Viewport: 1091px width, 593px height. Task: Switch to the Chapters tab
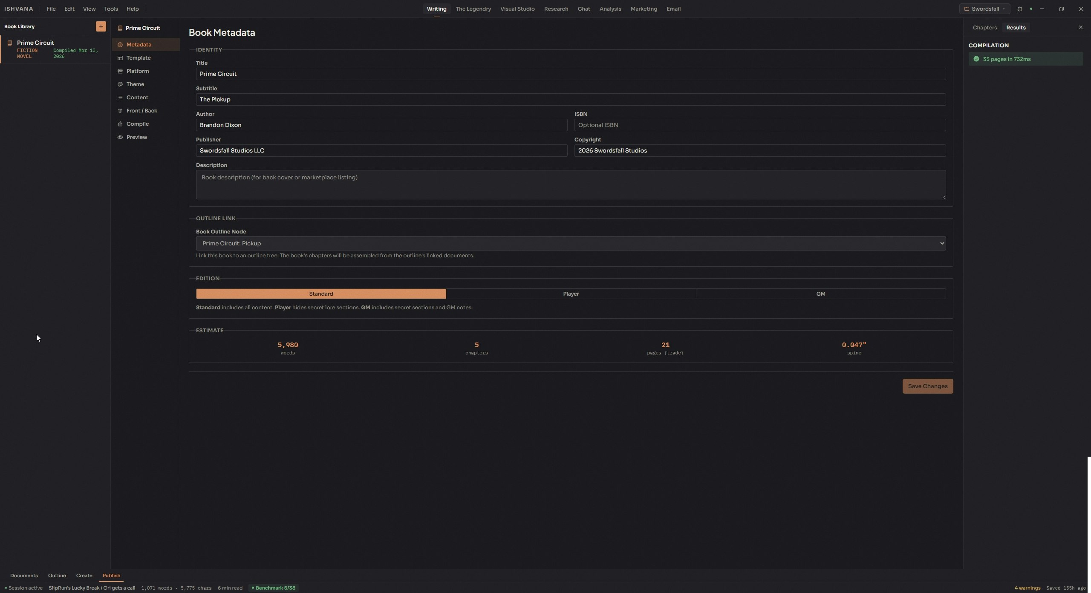point(984,28)
